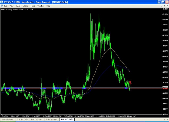Click the 2.1090 price axis label
The width and height of the screenshot is (169, 122).
click(165, 14)
